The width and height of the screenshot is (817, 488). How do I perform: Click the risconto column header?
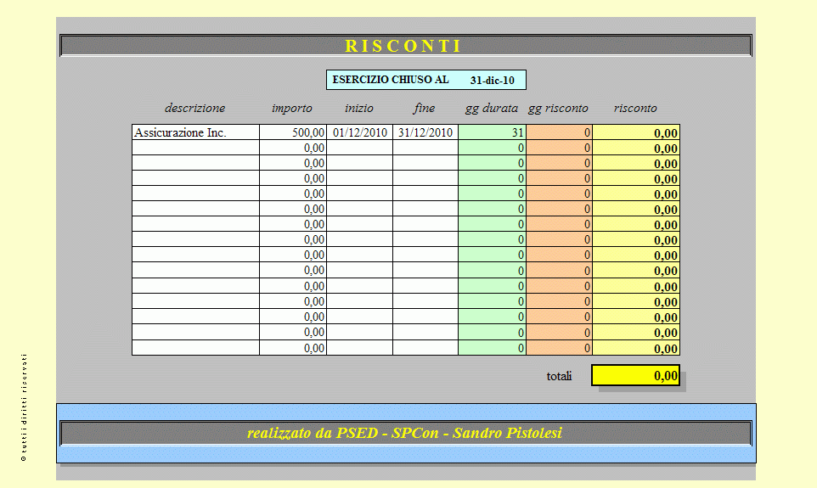pos(635,109)
